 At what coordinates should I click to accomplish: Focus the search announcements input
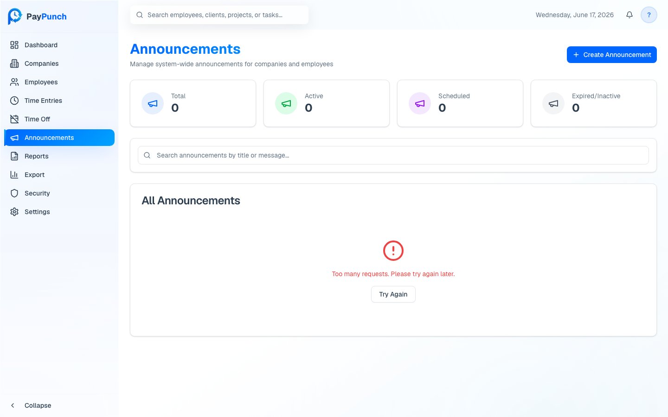[393, 155]
